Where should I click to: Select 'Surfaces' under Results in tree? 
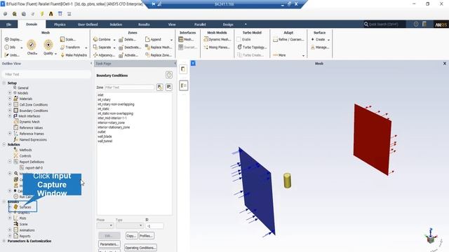tap(25, 207)
